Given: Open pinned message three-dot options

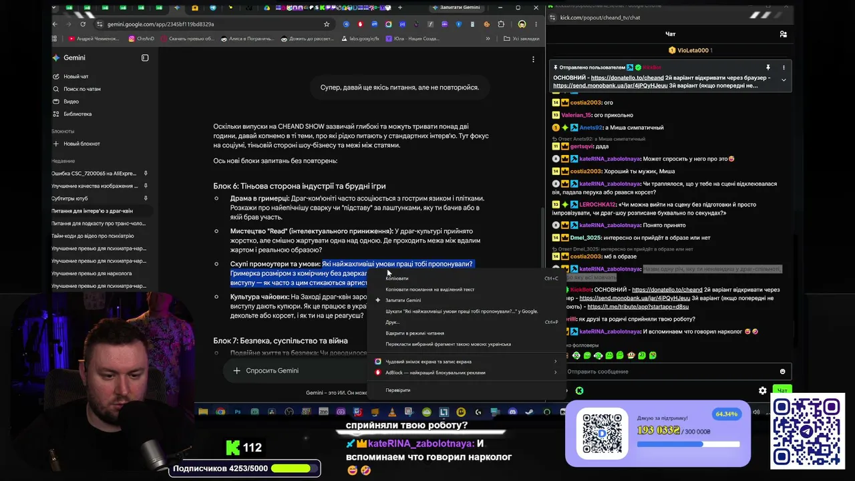Looking at the screenshot, I should click(784, 67).
